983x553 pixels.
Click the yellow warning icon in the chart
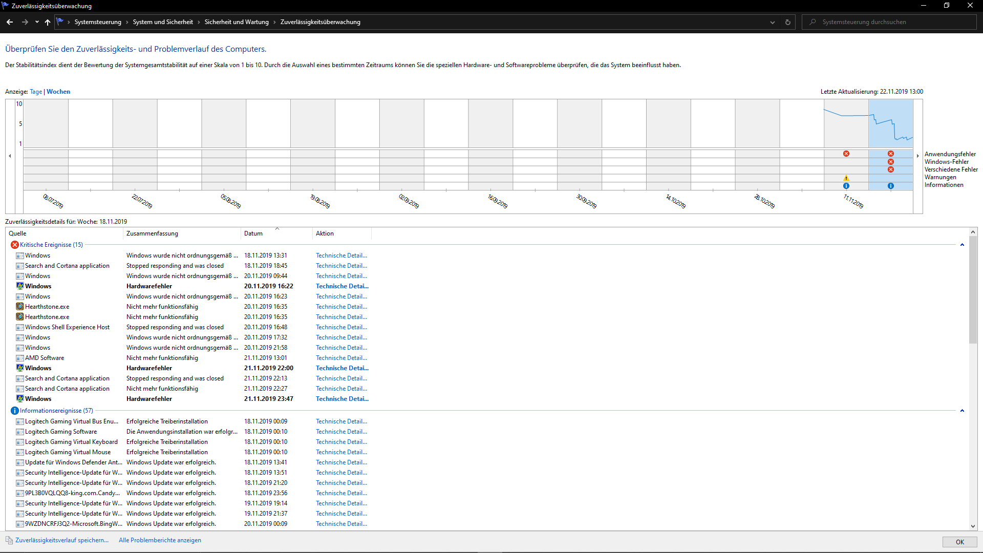pyautogui.click(x=846, y=178)
